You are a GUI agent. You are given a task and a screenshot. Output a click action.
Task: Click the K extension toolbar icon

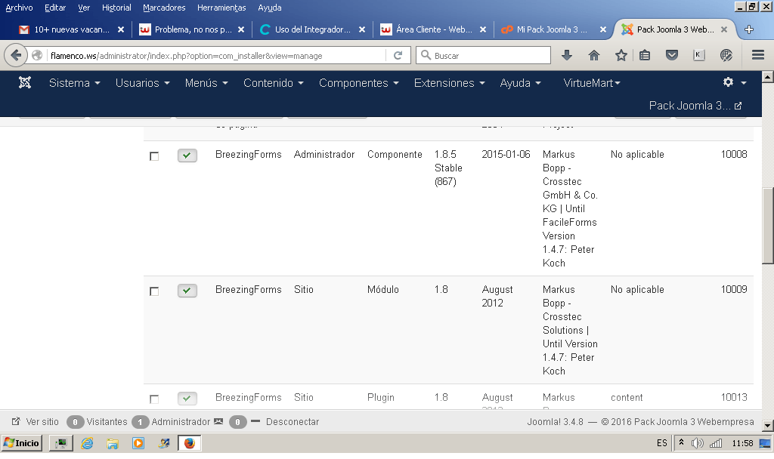699,55
